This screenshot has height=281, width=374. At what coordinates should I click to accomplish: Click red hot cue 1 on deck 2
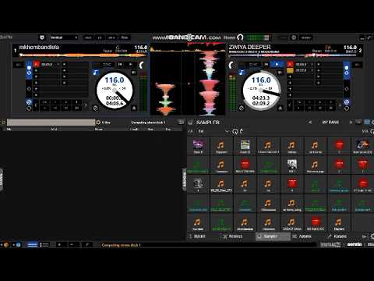[290, 64]
